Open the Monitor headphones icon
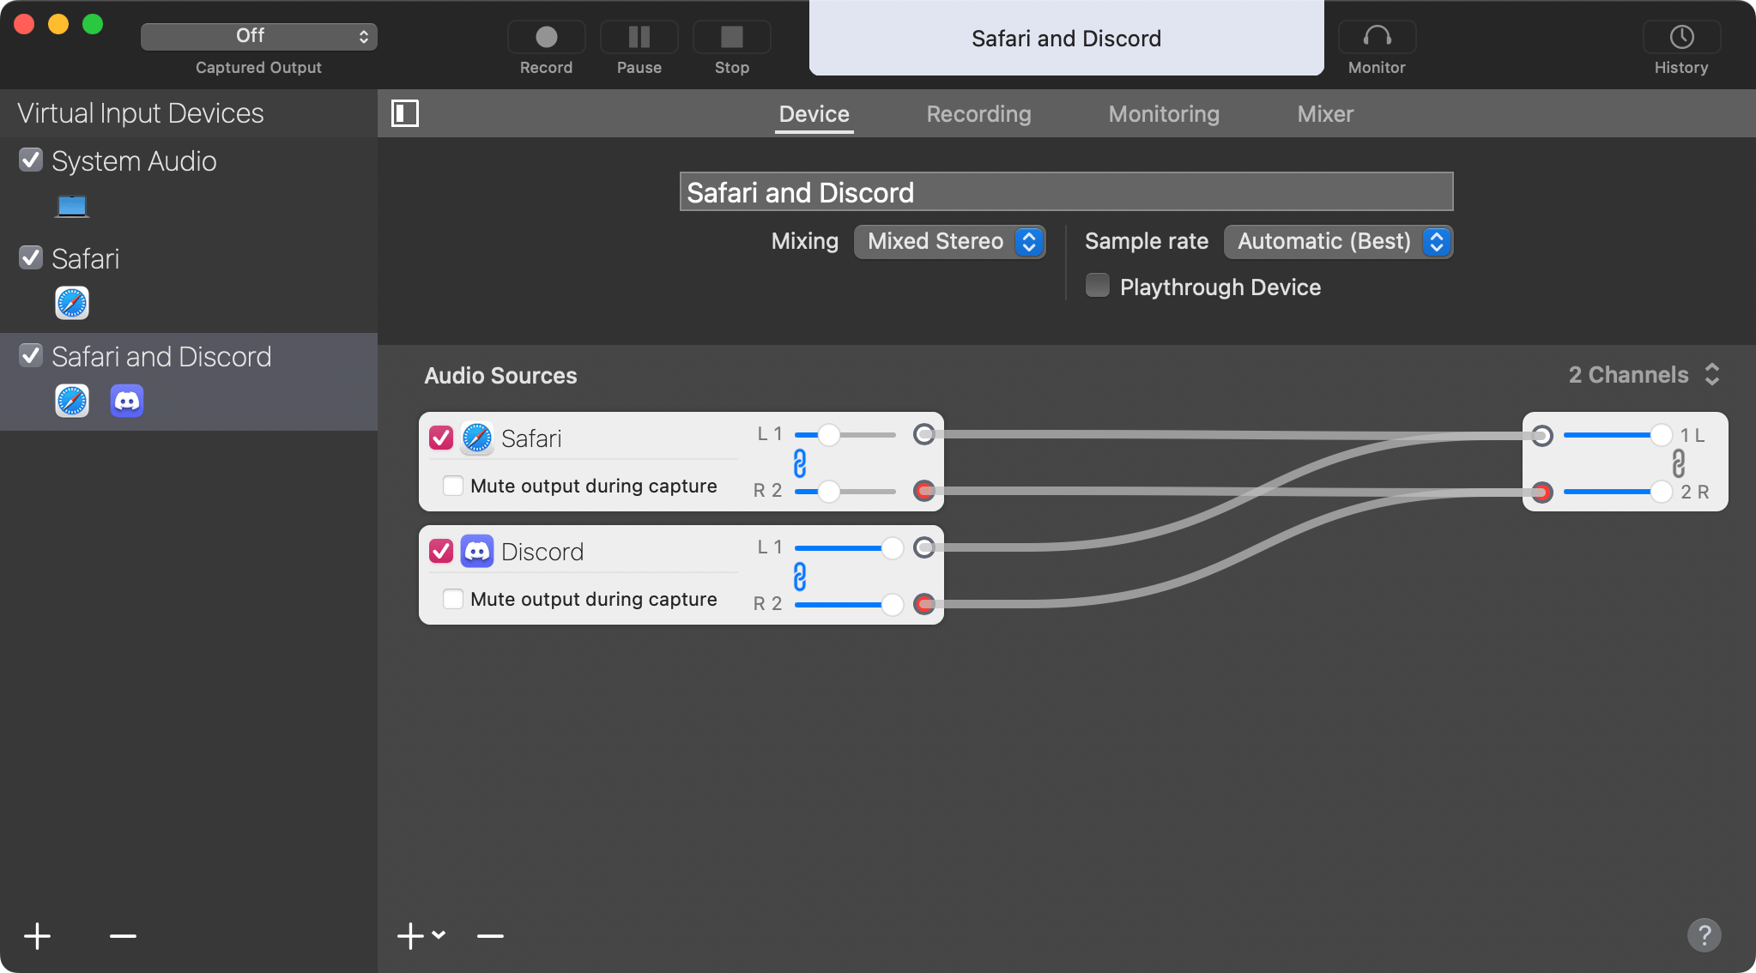The height and width of the screenshot is (973, 1756). [1377, 37]
